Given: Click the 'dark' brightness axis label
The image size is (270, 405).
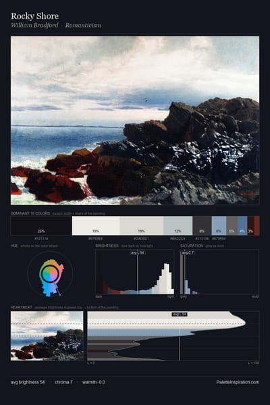Looking at the screenshot, I should pos(99,296).
